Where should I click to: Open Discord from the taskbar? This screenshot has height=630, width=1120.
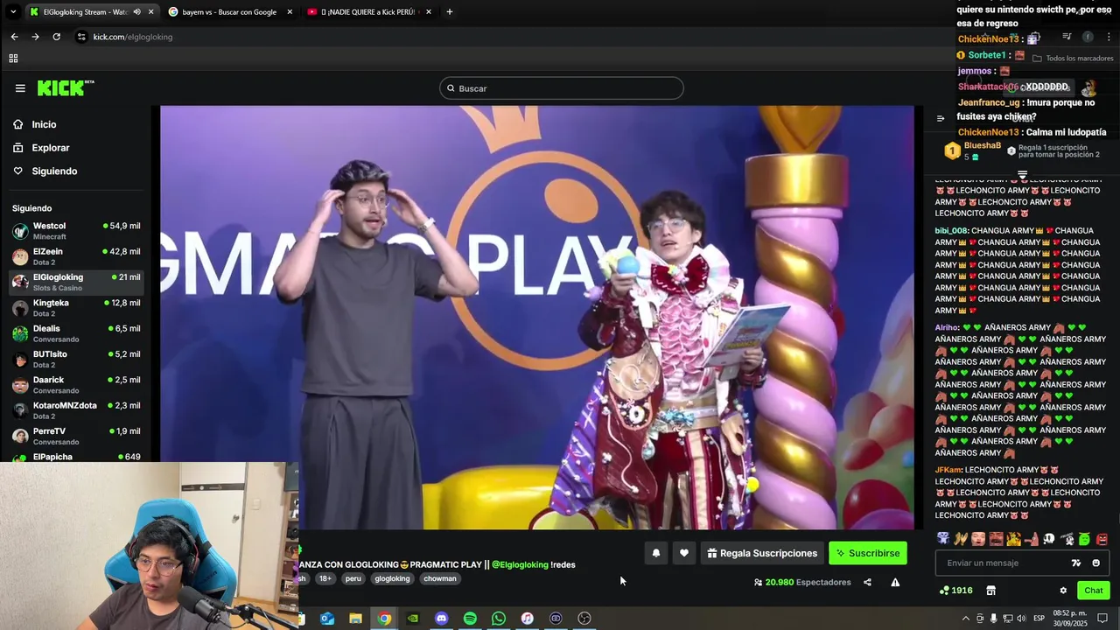pyautogui.click(x=441, y=619)
